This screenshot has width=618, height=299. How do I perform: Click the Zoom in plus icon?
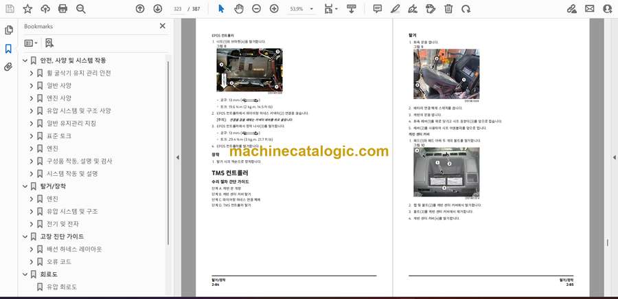click(x=274, y=9)
